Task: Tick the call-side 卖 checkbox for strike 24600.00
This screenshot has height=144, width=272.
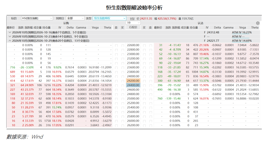Action: [116, 90]
